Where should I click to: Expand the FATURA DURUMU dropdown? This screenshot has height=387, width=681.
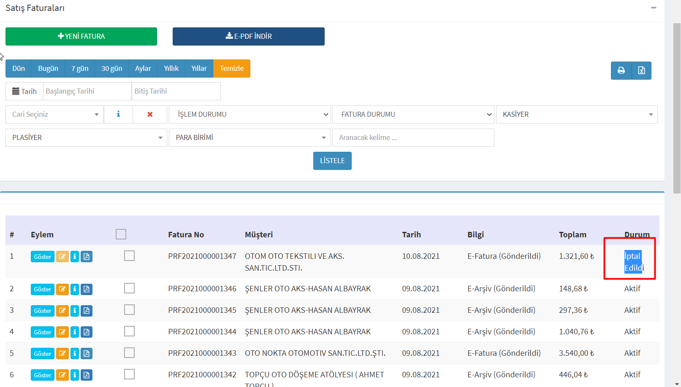pyautogui.click(x=413, y=114)
